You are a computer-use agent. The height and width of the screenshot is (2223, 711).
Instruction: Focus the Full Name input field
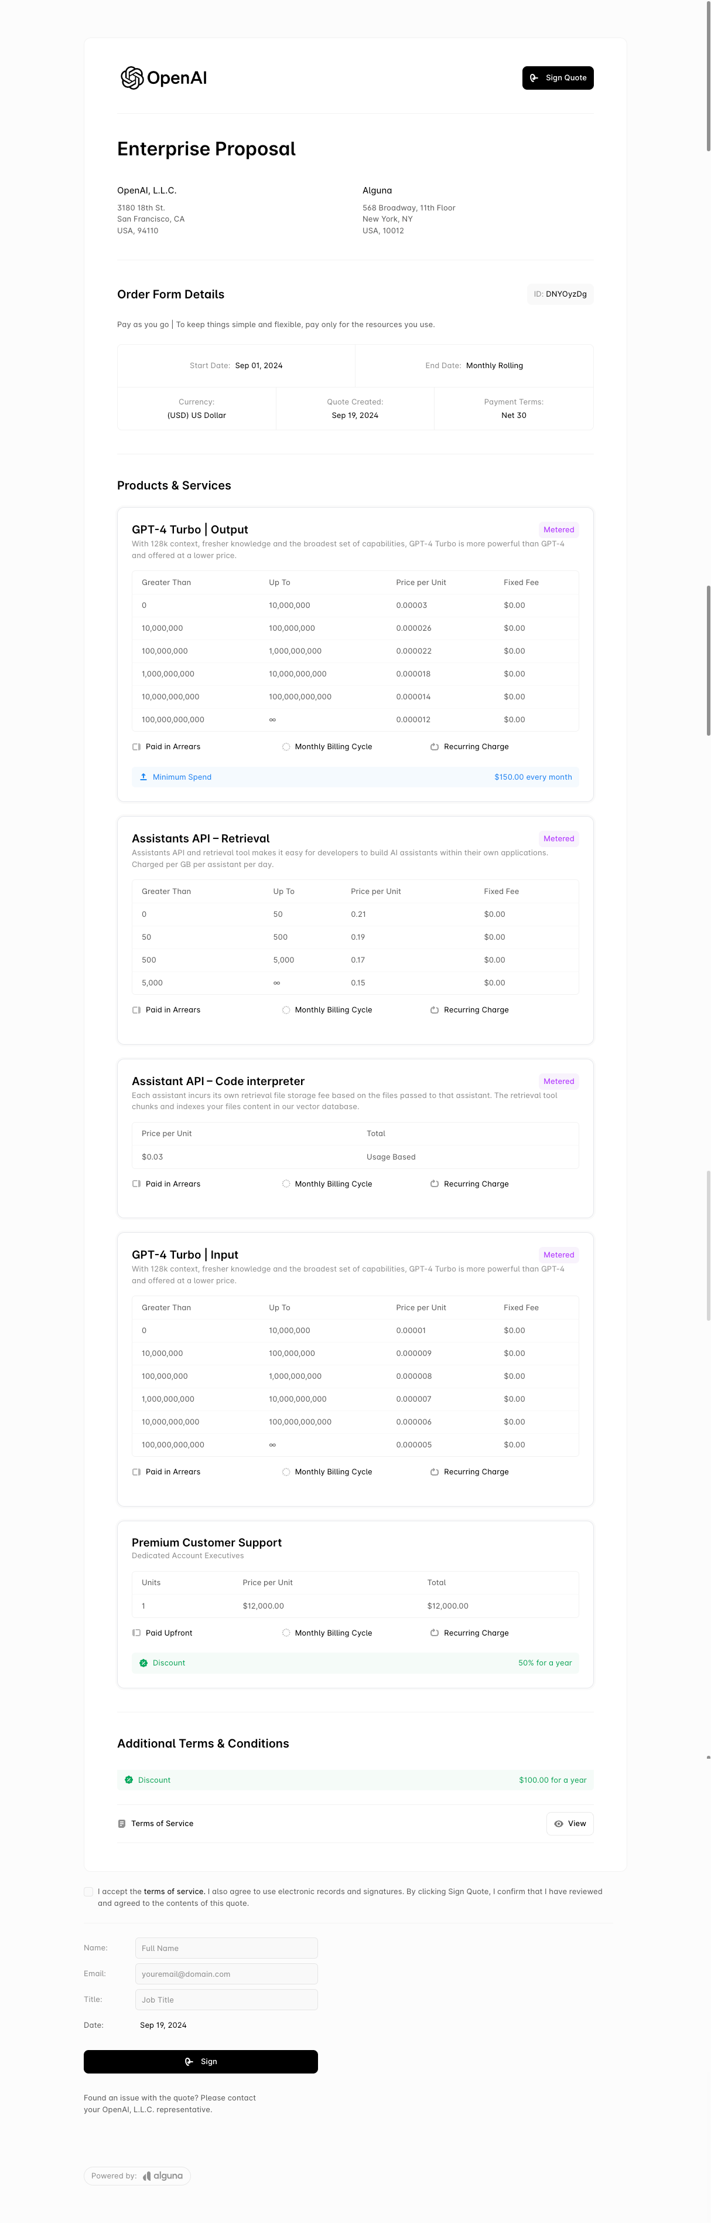coord(227,1949)
